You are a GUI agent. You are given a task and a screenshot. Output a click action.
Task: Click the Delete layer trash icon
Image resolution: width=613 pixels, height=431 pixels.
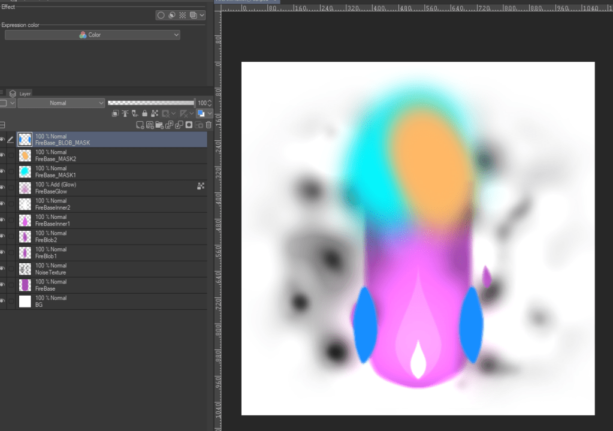209,125
